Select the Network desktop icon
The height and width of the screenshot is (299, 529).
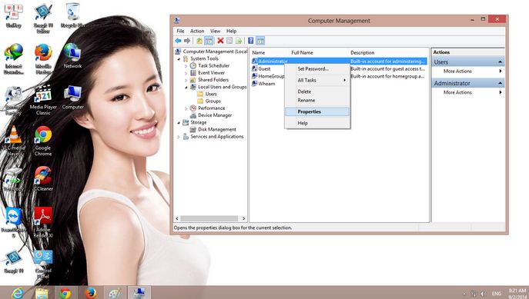(72, 56)
